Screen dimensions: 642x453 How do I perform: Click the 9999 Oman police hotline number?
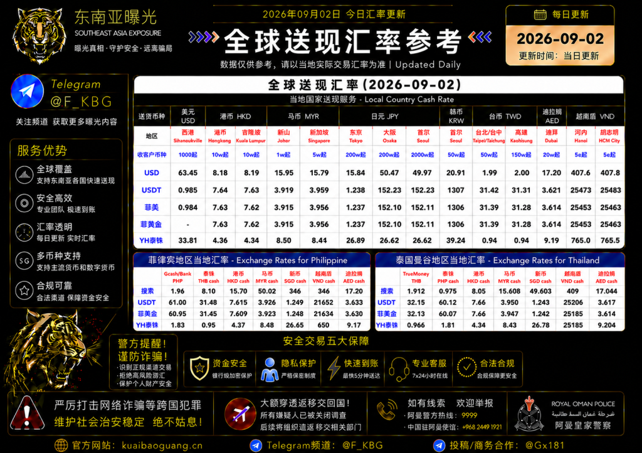(469, 415)
